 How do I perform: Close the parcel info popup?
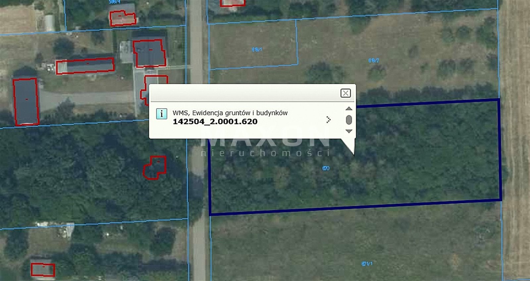point(345,93)
